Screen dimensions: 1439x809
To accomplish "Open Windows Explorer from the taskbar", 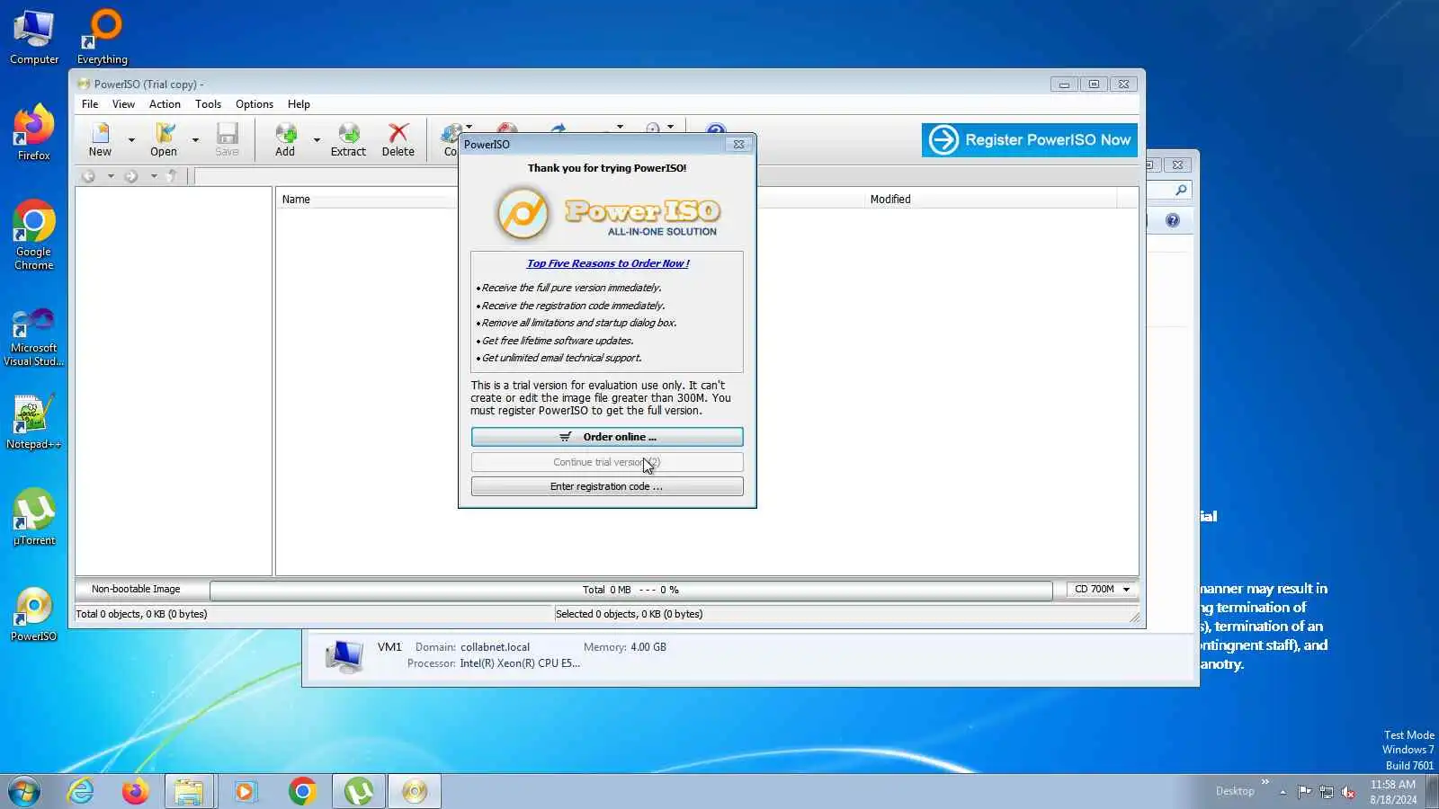I will [x=189, y=792].
